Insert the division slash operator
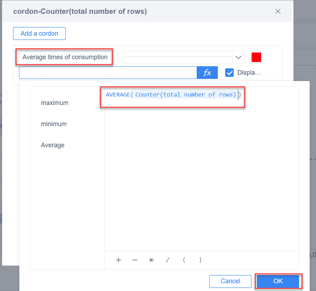This screenshot has height=291, width=316. (x=167, y=260)
